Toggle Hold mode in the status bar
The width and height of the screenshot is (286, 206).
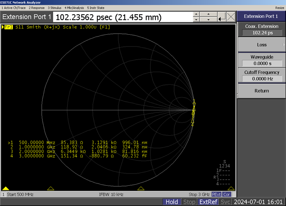172,202
